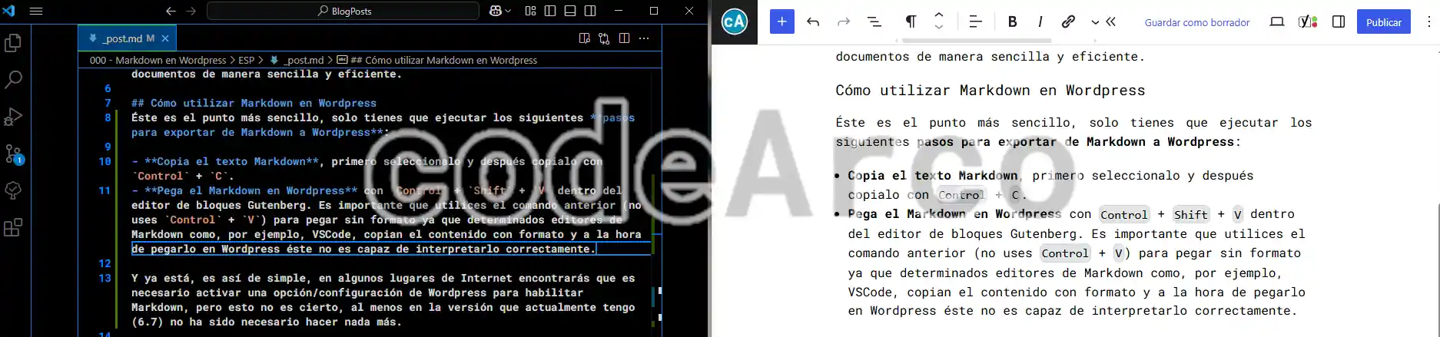Toggle bold formatting in WordPress toolbar
This screenshot has width=1440, height=337.
[x=1012, y=21]
